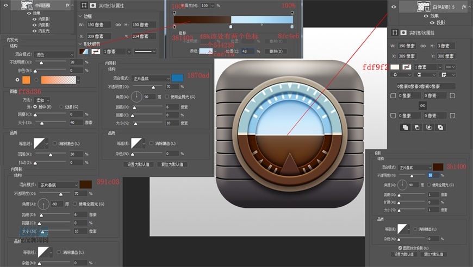Enable 图层挖空投影 checkbox
The height and width of the screenshot is (267, 473).
click(400, 247)
